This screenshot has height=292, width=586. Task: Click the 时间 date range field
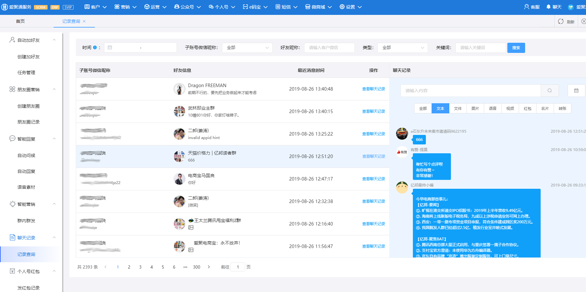(x=140, y=48)
